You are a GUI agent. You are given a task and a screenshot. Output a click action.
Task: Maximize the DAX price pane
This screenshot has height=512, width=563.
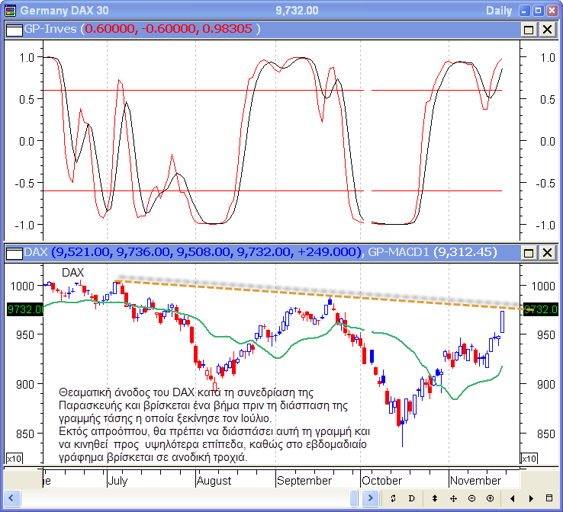529,251
